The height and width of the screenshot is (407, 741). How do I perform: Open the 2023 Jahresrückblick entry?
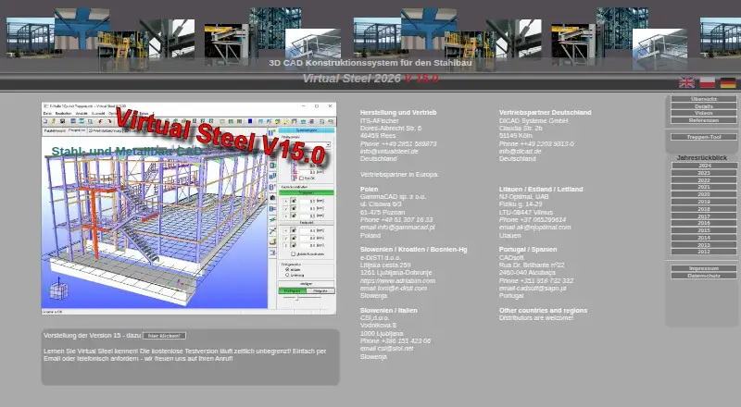tap(704, 173)
